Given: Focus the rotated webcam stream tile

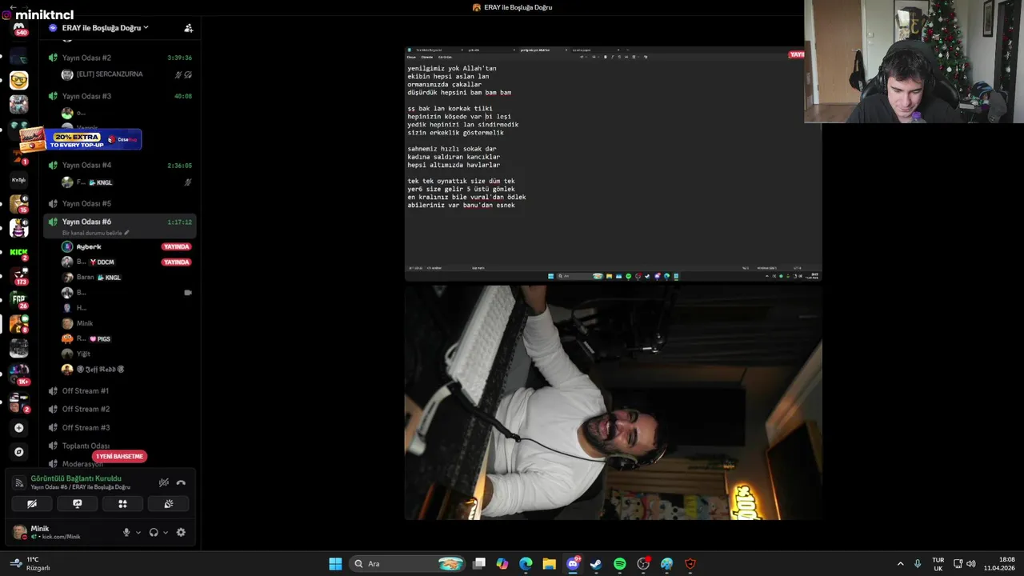Looking at the screenshot, I should point(613,402).
